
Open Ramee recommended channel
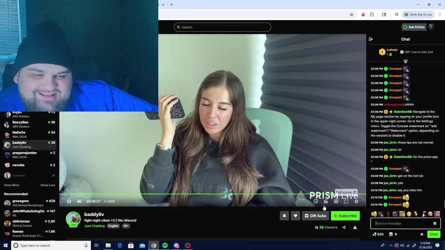pyautogui.click(x=30, y=234)
